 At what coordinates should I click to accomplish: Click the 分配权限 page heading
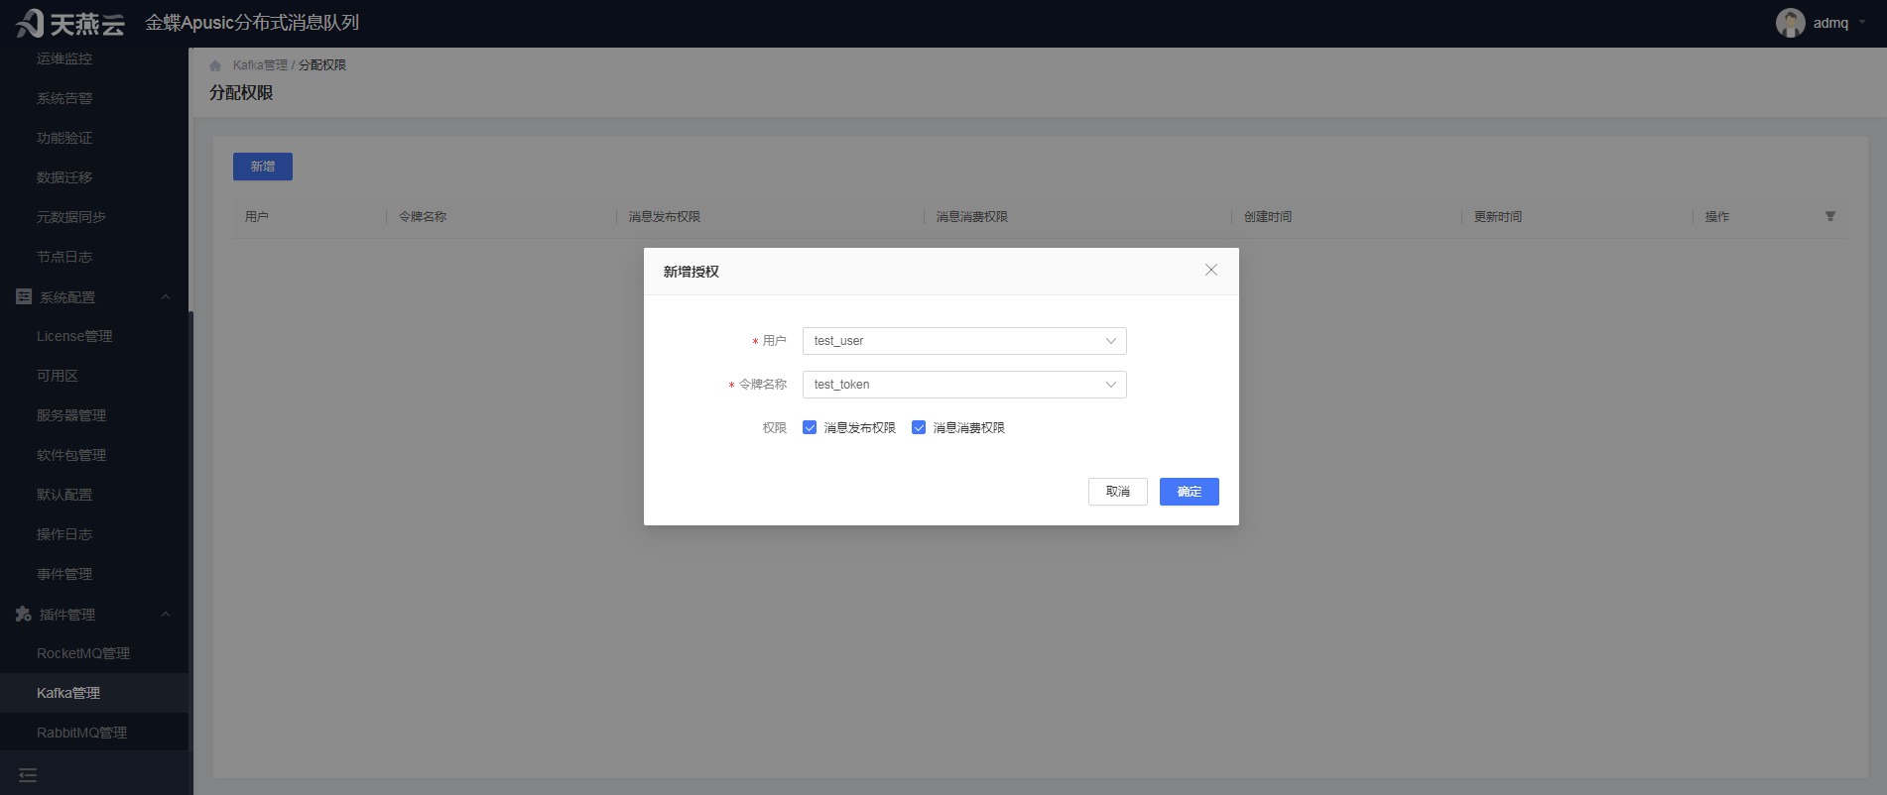tap(241, 92)
